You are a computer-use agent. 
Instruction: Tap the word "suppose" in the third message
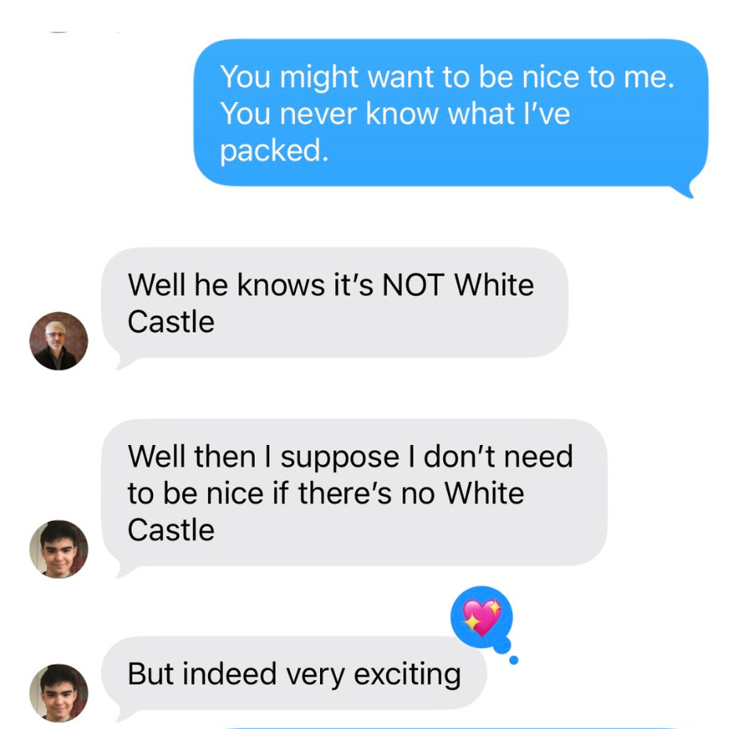pos(340,457)
